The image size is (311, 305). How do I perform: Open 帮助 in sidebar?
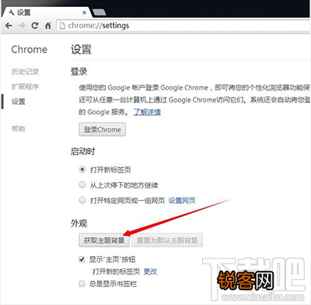[19, 128]
